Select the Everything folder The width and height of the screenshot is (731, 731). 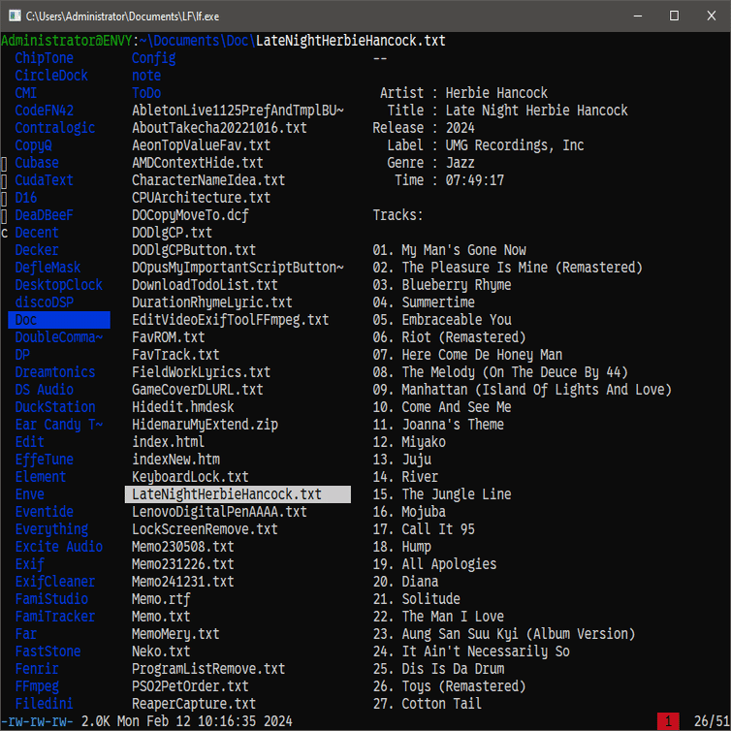[51, 529]
